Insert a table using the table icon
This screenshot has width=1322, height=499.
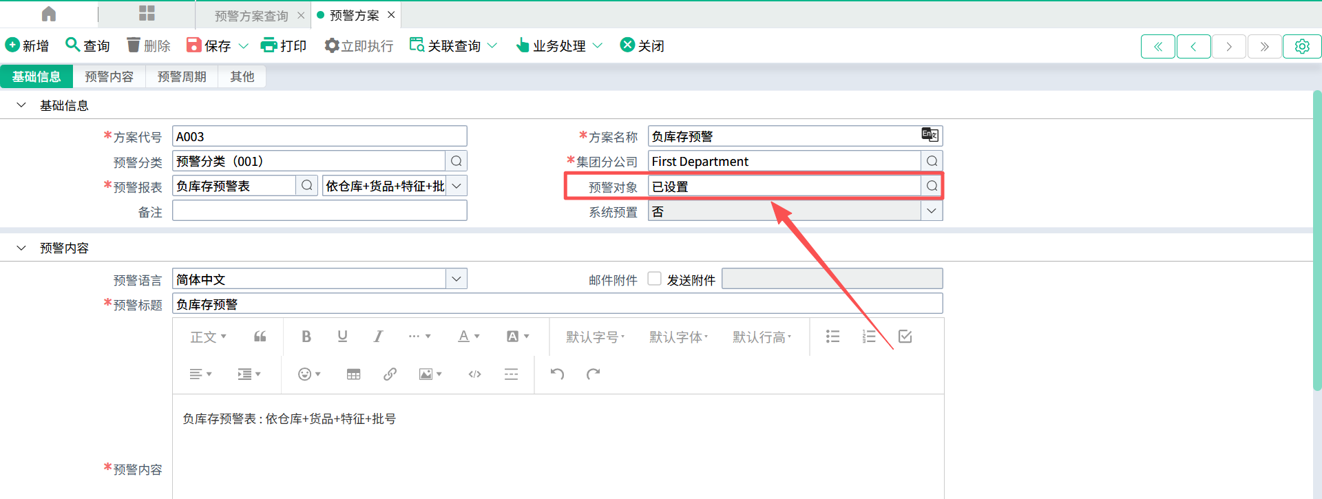click(353, 374)
